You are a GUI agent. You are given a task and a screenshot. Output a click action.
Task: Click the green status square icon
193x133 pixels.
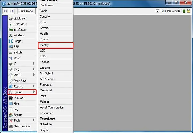click(x=184, y=11)
